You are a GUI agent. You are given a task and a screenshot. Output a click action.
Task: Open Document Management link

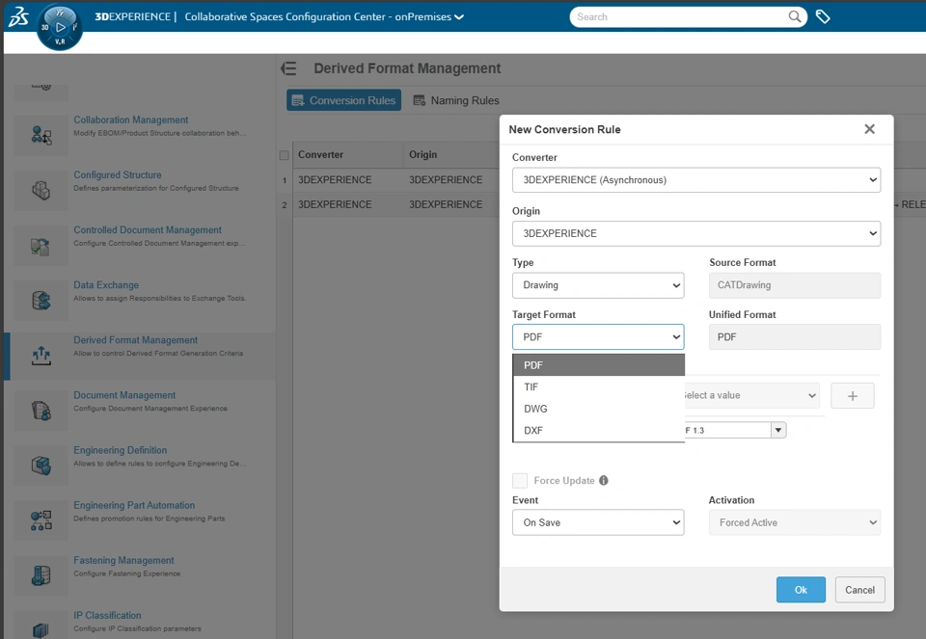pos(124,395)
